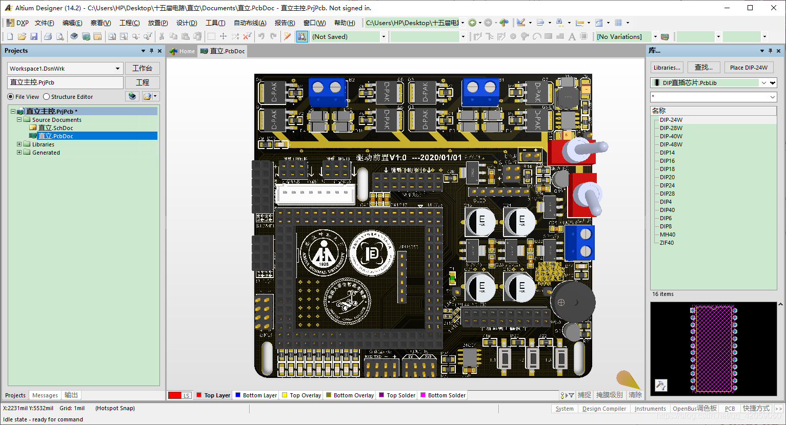This screenshot has width=786, height=425.
Task: Switch to the Home tab
Action: pos(183,51)
